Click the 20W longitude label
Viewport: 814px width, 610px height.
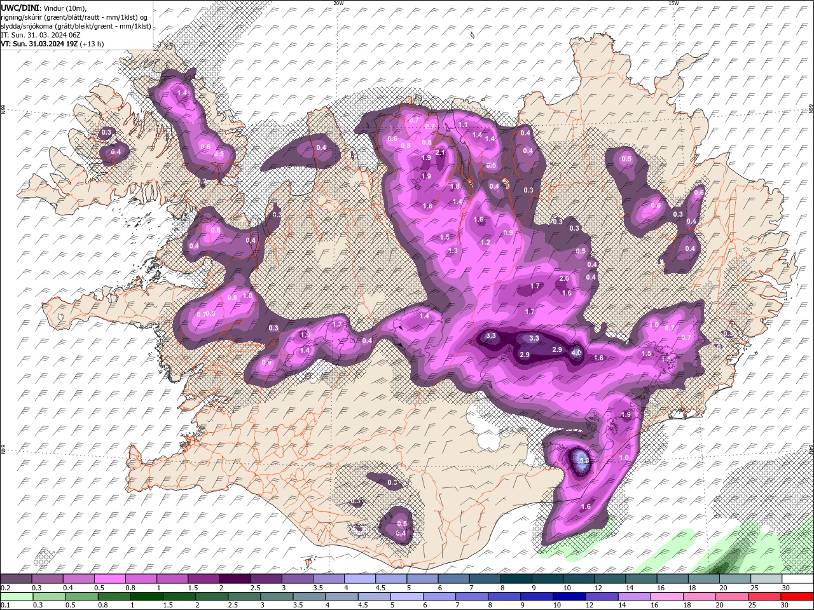[x=338, y=3]
